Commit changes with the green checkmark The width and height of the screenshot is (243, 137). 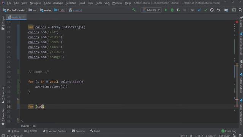[x=206, y=10]
